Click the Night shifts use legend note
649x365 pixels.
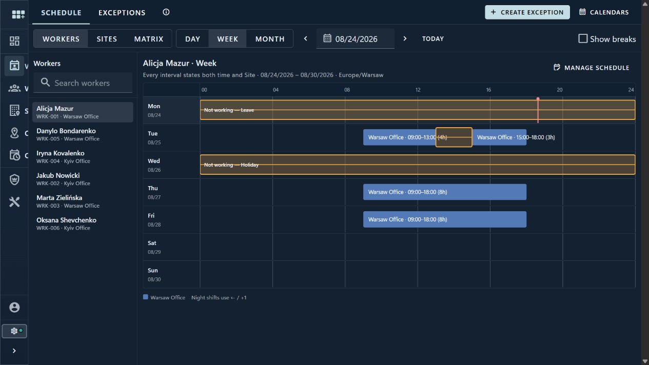pyautogui.click(x=219, y=297)
